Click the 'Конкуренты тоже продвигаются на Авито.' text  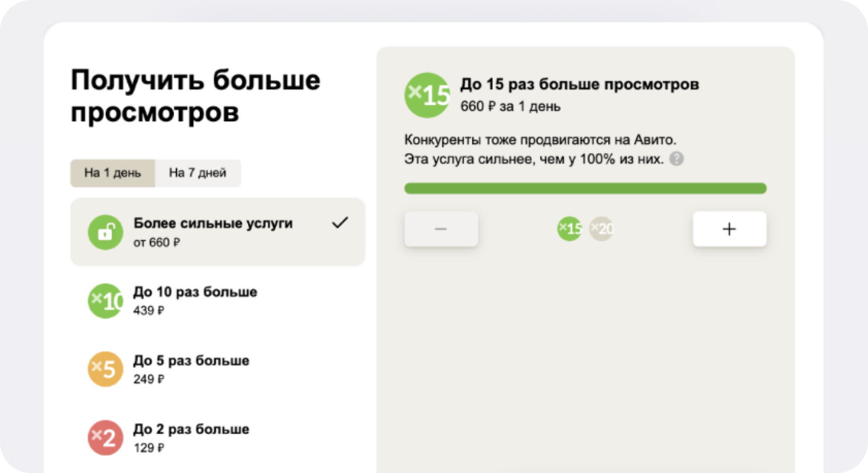[x=540, y=140]
